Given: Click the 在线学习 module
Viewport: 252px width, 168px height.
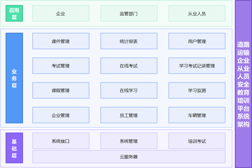Looking at the screenshot, I should pos(129,90).
